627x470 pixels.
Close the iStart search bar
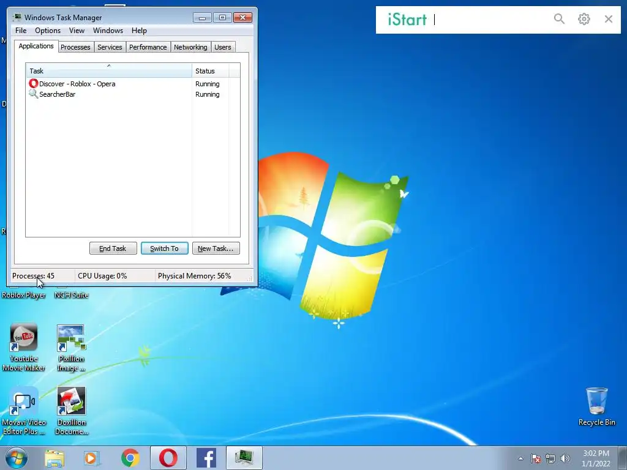coord(608,19)
